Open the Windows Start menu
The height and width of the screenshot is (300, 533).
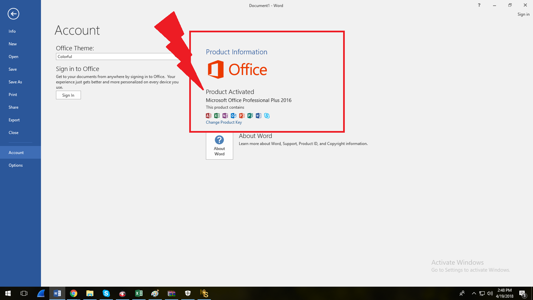(8, 293)
